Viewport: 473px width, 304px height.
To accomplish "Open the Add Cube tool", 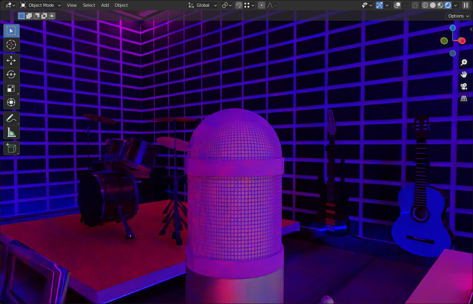I will tap(11, 148).
